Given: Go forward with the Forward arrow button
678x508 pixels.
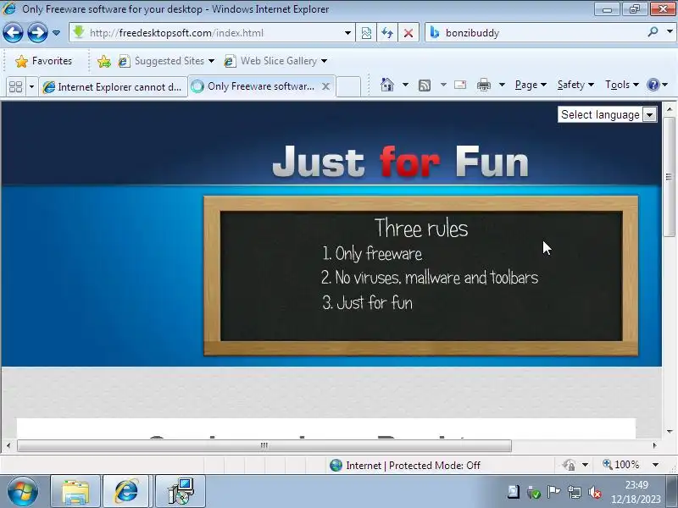Looking at the screenshot, I should [37, 33].
